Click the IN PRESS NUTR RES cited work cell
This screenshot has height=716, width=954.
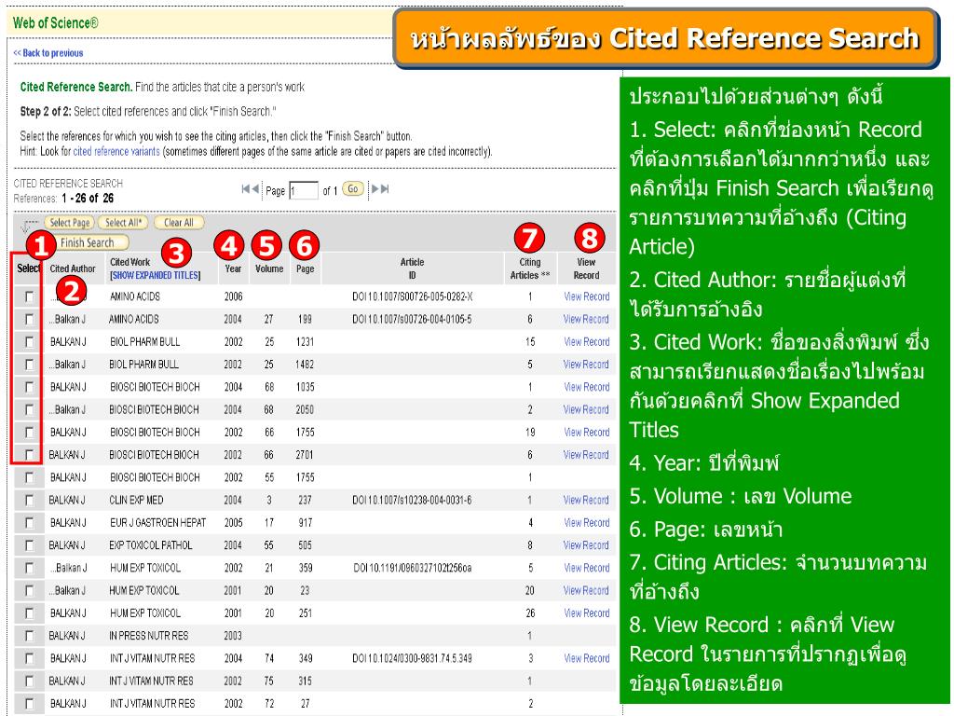tap(148, 636)
